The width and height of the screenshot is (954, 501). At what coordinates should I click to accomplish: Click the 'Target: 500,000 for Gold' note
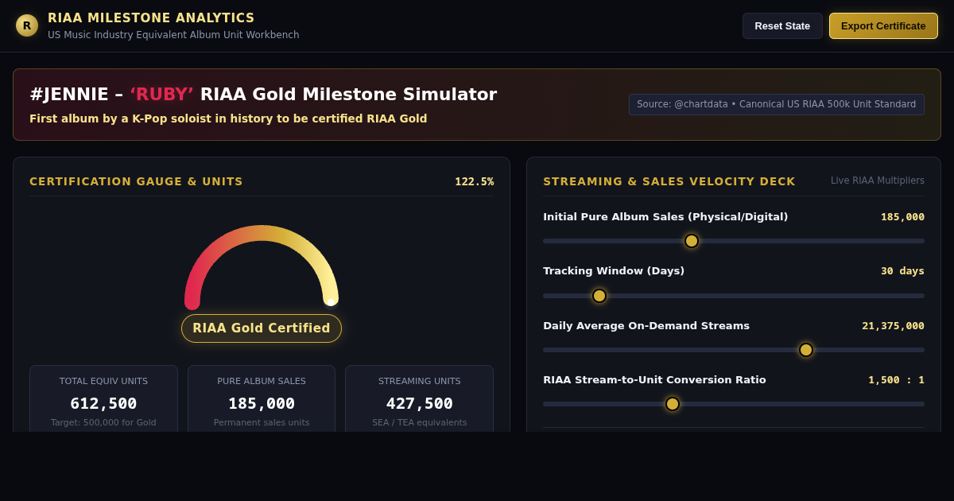pyautogui.click(x=103, y=423)
